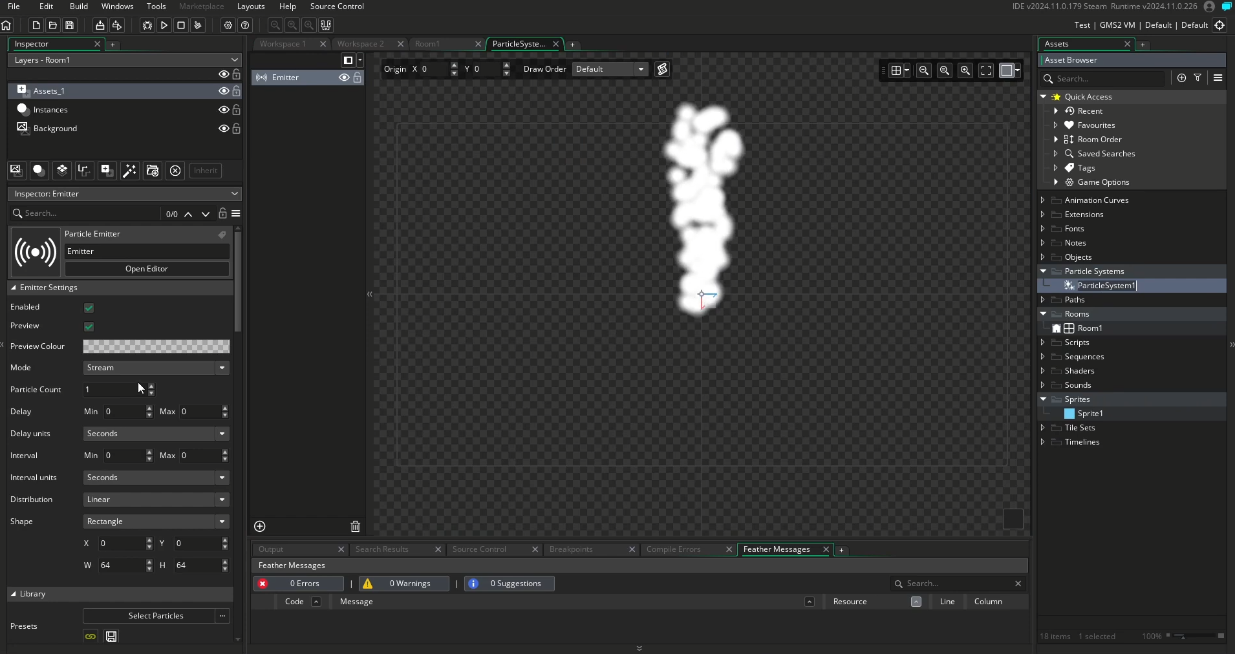The width and height of the screenshot is (1235, 654).
Task: Collapse the Emitter Settings section
Action: tap(14, 288)
